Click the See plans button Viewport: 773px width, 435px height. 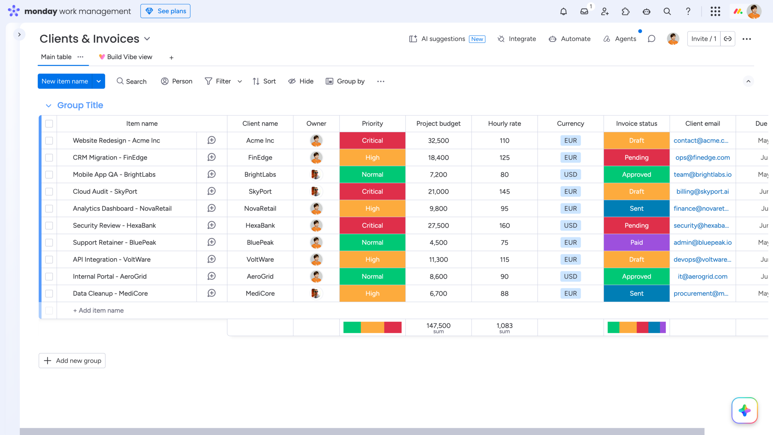[x=165, y=11]
